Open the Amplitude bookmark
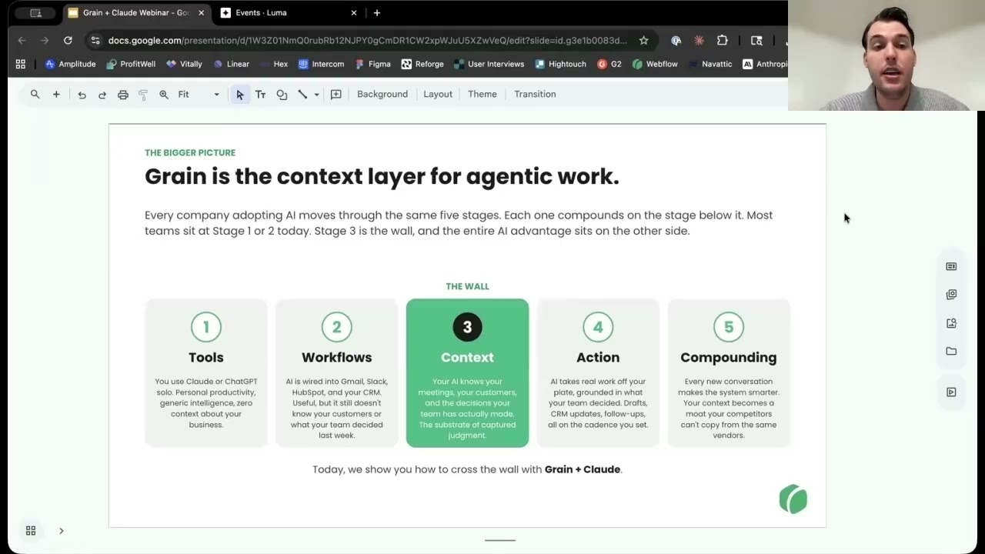This screenshot has height=554, width=985. point(70,64)
